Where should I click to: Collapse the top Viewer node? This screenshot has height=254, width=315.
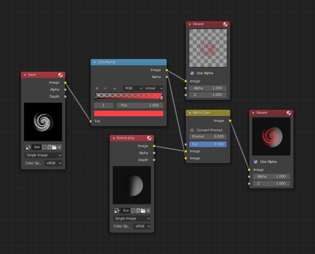click(190, 24)
